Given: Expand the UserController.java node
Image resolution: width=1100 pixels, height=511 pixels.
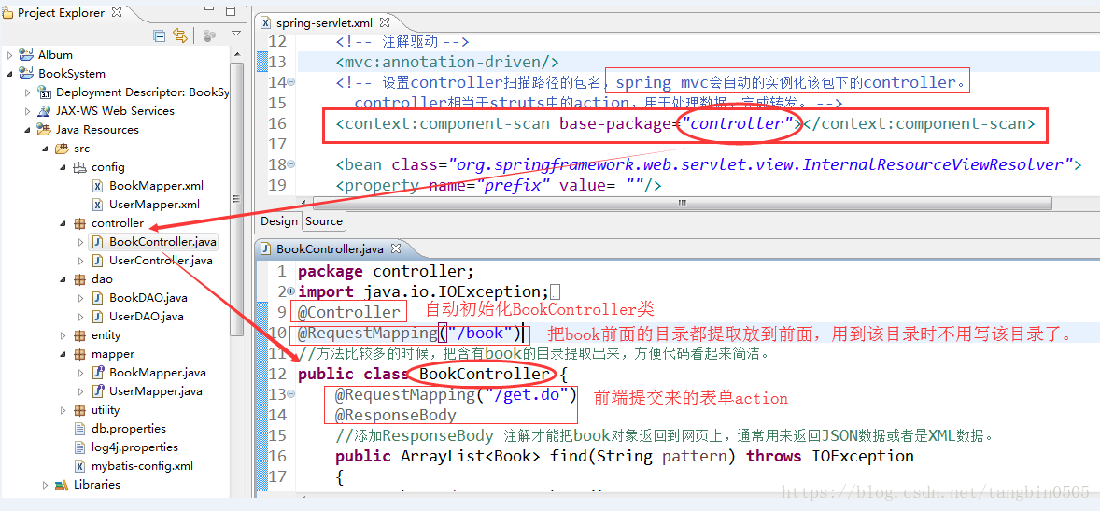Looking at the screenshot, I should (81, 261).
